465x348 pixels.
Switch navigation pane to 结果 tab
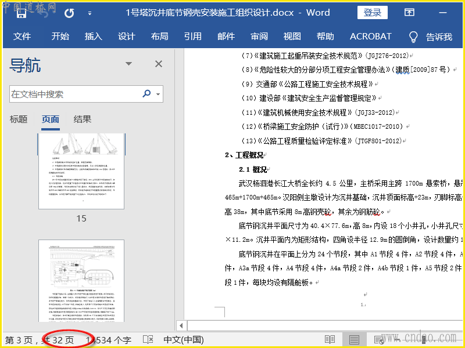[x=82, y=119]
